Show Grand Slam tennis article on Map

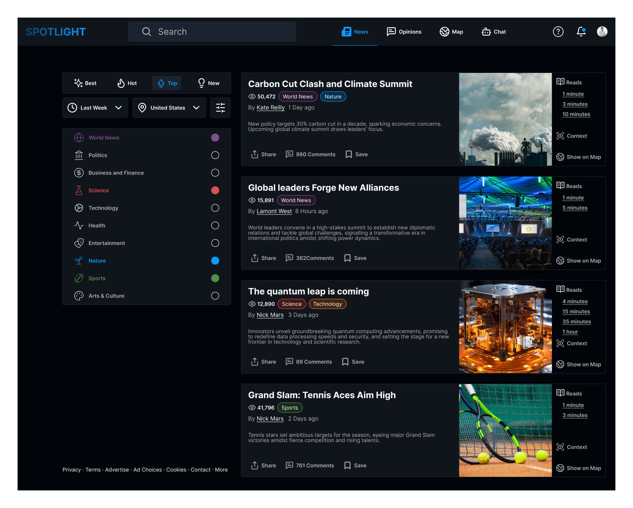coord(578,468)
